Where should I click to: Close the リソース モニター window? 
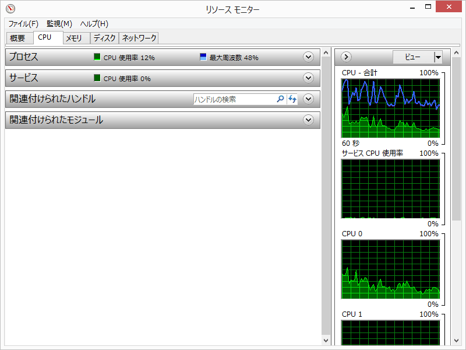pyautogui.click(x=449, y=6)
